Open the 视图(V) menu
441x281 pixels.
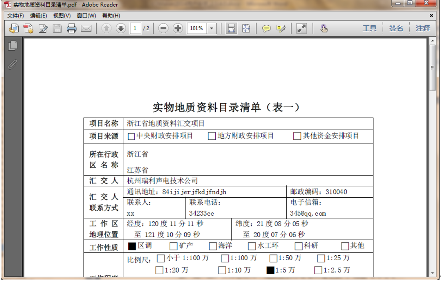coord(62,15)
